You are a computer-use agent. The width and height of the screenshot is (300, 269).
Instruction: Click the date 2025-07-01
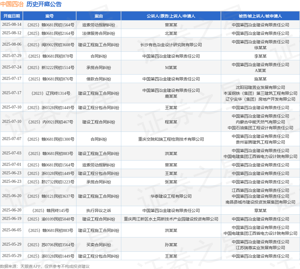[12, 165]
